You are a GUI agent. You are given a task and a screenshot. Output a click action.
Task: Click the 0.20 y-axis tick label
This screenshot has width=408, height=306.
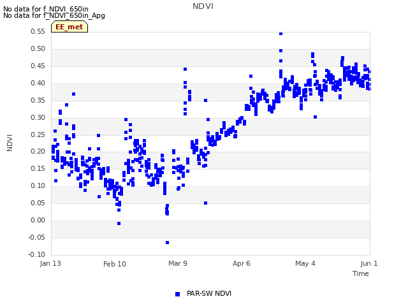(38, 151)
